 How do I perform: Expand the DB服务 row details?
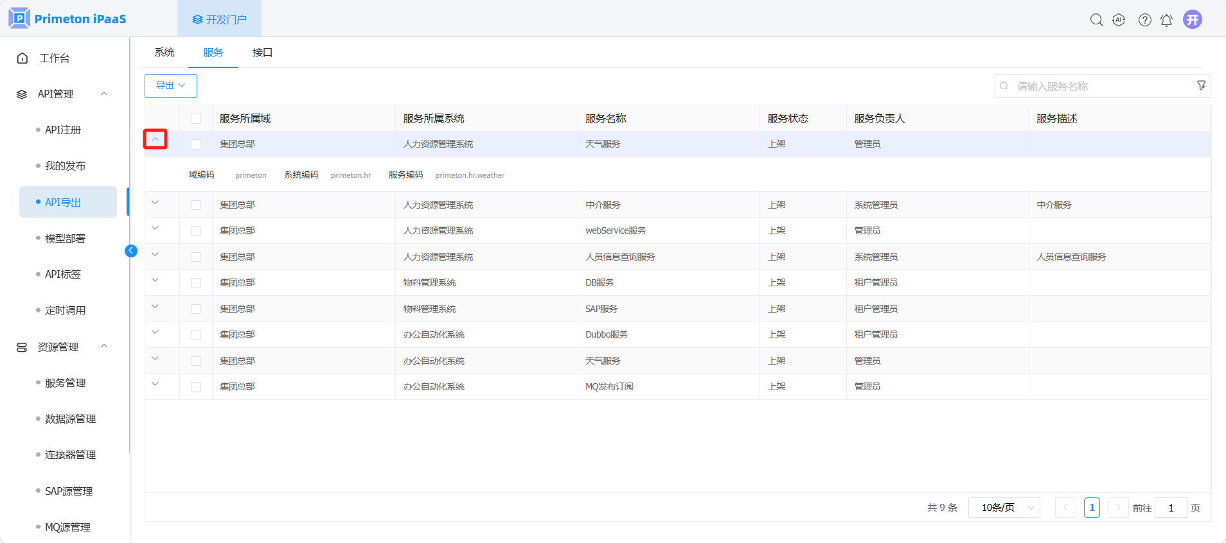155,280
